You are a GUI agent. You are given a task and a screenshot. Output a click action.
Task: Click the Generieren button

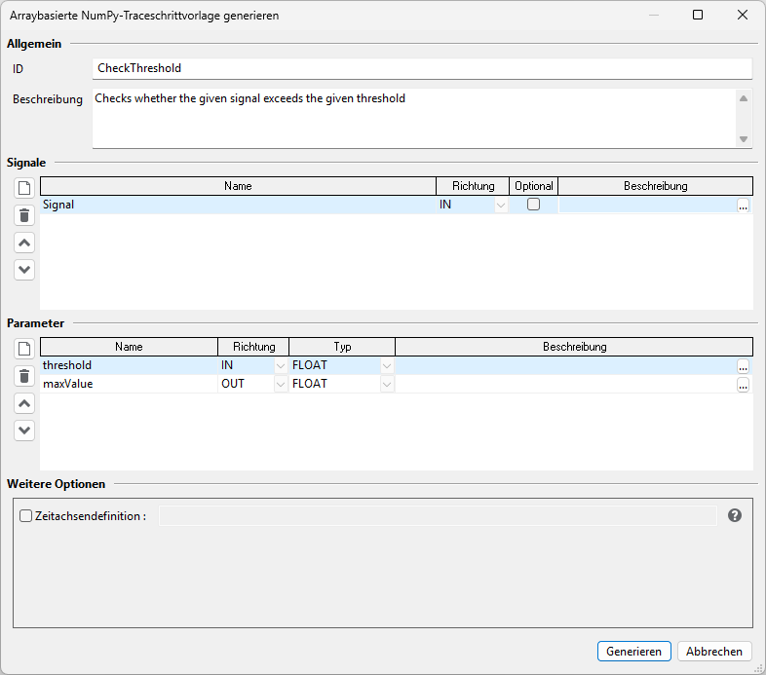click(x=633, y=651)
